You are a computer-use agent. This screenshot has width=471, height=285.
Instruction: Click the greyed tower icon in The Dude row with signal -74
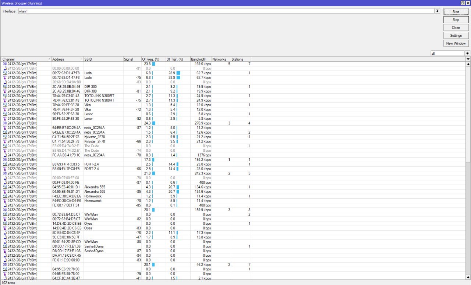click(x=5, y=151)
